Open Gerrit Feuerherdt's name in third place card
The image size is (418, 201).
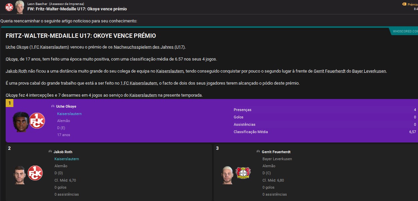(276, 152)
